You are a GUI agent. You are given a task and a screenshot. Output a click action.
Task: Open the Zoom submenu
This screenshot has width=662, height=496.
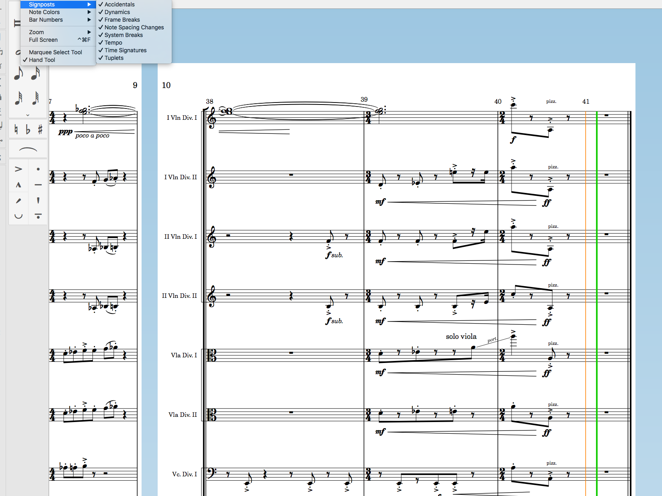pos(58,32)
